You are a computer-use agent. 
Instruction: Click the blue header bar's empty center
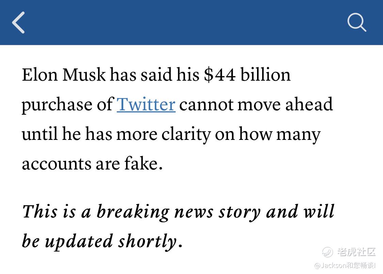coord(186,22)
